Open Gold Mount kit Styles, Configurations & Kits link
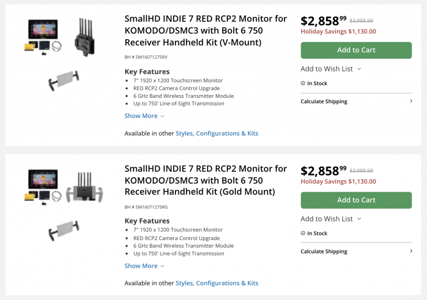 (216, 283)
